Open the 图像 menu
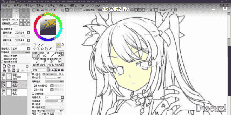The image size is (231, 115). pos(29,5)
